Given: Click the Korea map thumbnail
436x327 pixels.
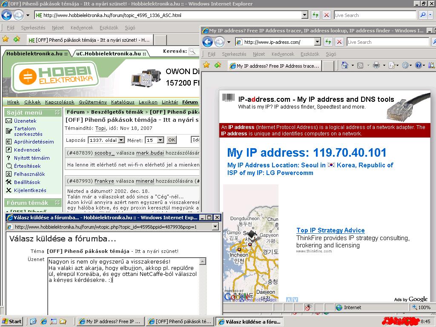Looking at the screenshot, I should [250, 243].
